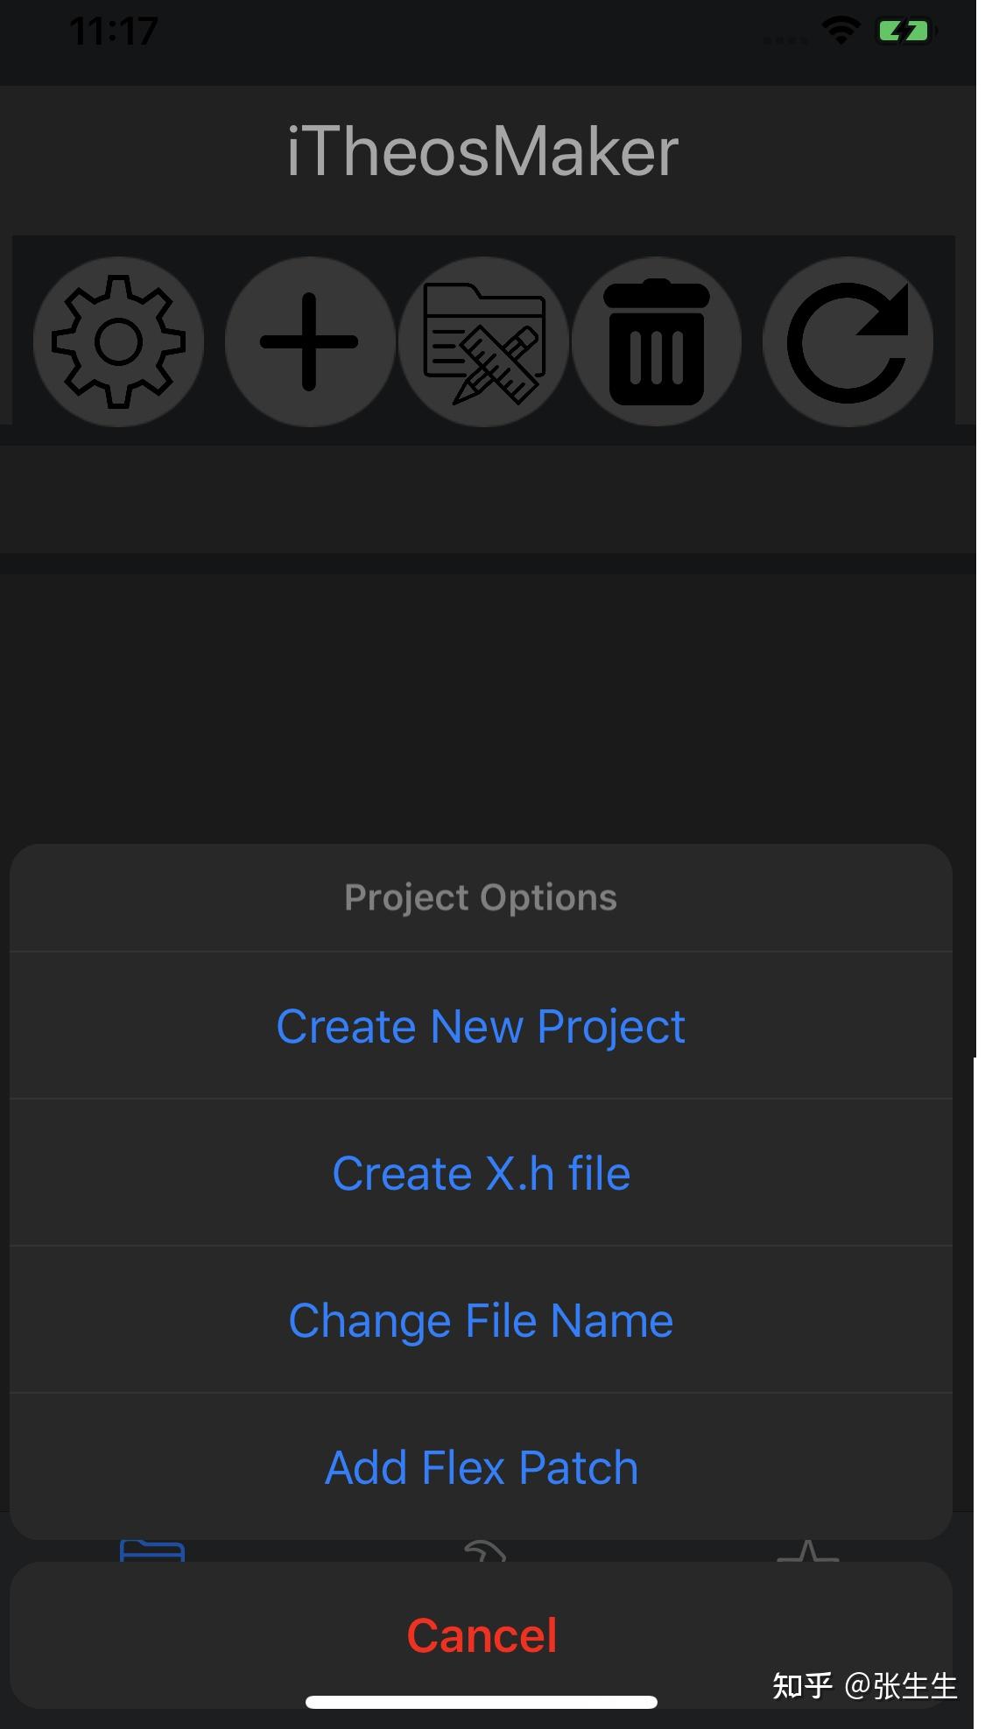Image resolution: width=985 pixels, height=1729 pixels.
Task: Choose Create New Project
Action: pyautogui.click(x=481, y=1026)
